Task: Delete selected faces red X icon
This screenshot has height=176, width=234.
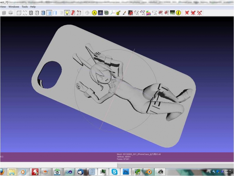Action: 187,13
